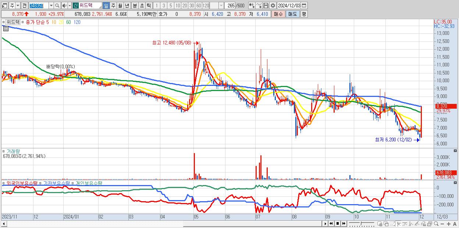Click the stacked chart windows icon in bottom toolbar
This screenshot has height=228, width=459.
(x=430, y=224)
